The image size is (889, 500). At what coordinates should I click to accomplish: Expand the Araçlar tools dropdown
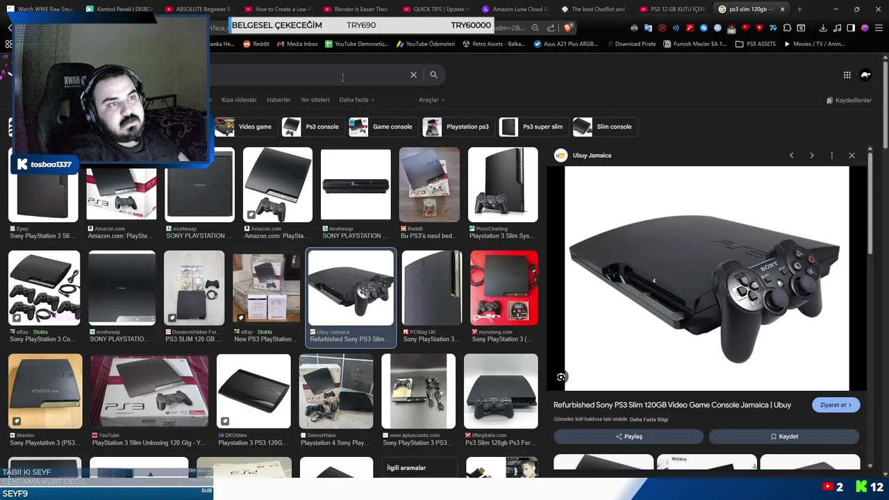tap(431, 100)
